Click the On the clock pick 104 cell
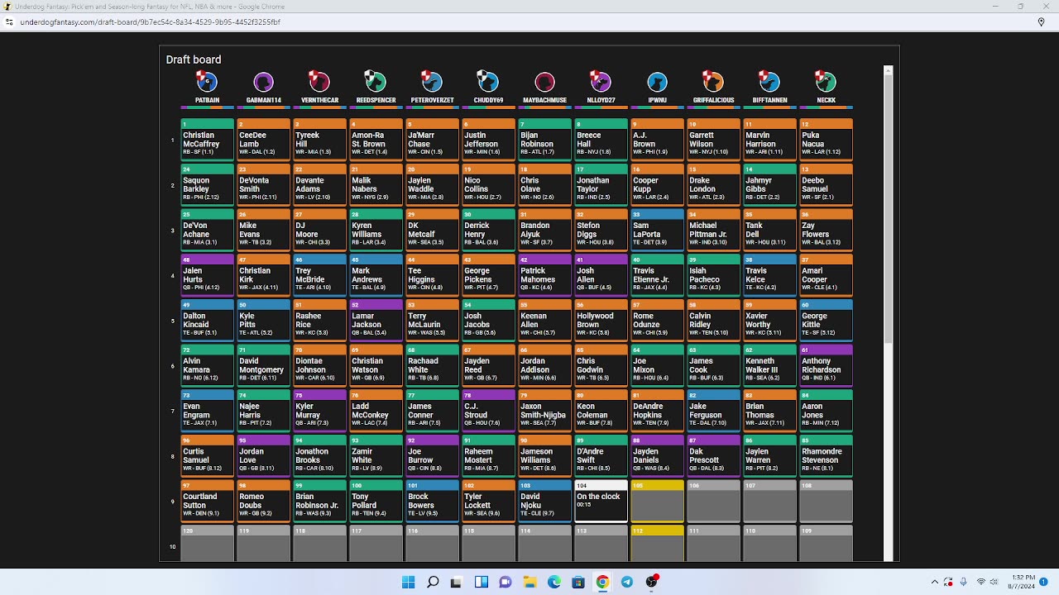1059x595 pixels. point(601,502)
